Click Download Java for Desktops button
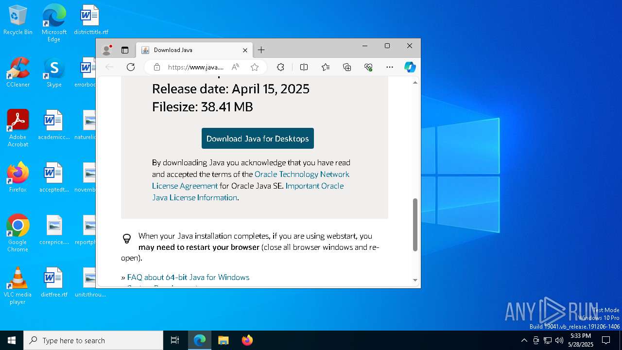Viewport: 622px width, 350px height. tap(258, 139)
